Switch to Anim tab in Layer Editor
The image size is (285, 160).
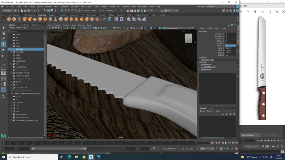tap(211, 108)
